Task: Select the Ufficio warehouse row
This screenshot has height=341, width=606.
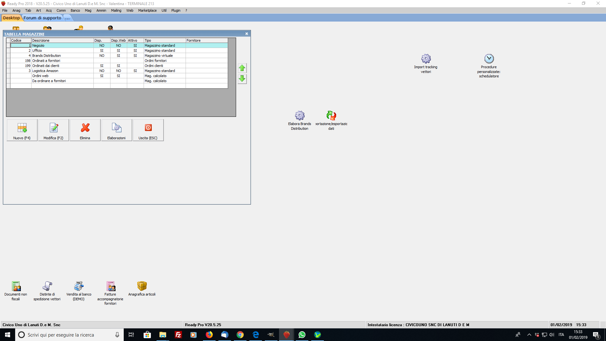Action: (x=117, y=51)
